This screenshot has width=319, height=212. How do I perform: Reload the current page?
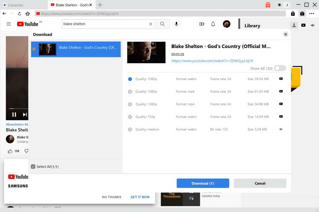pyautogui.click(x=19, y=14)
